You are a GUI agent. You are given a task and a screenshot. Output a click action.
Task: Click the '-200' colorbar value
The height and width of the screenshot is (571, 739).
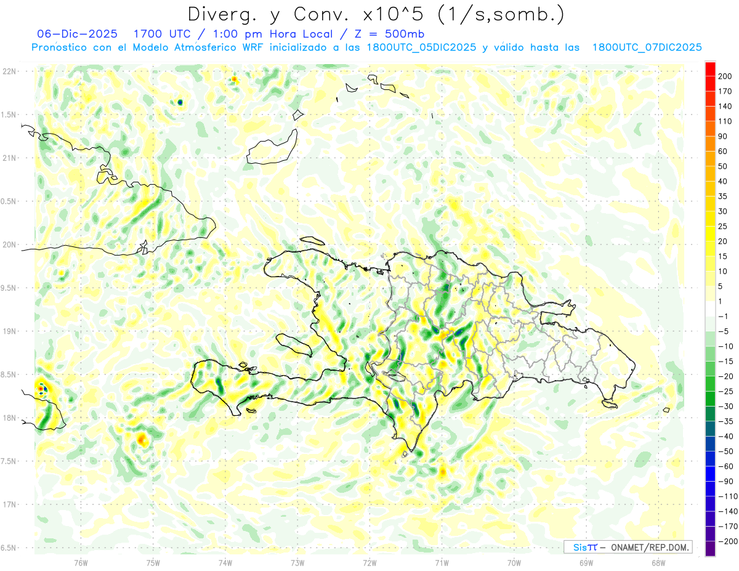click(x=727, y=542)
